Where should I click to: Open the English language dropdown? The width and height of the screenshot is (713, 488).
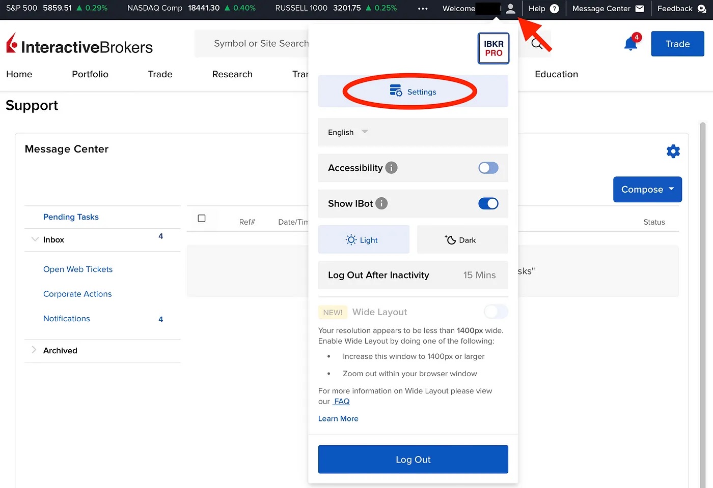[348, 132]
